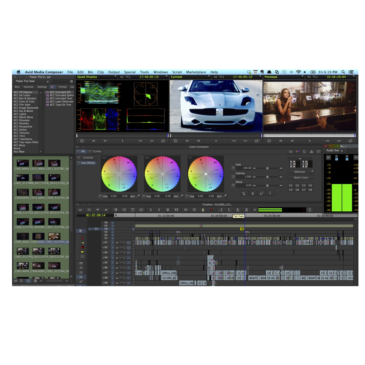Click the timeline timecode 01:22:20:14 field

point(96,215)
